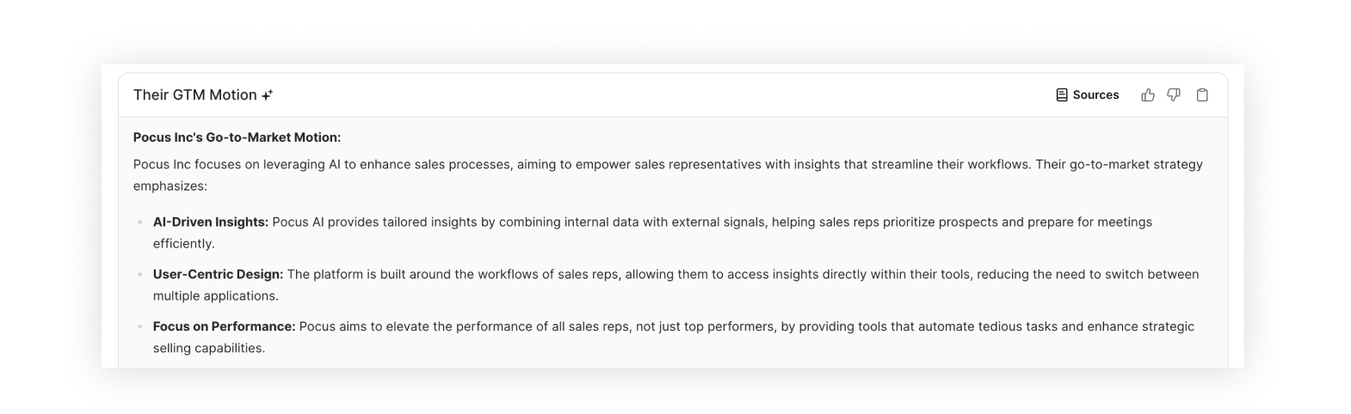Click the sparkle icon after GTM Motion title

pos(268,95)
